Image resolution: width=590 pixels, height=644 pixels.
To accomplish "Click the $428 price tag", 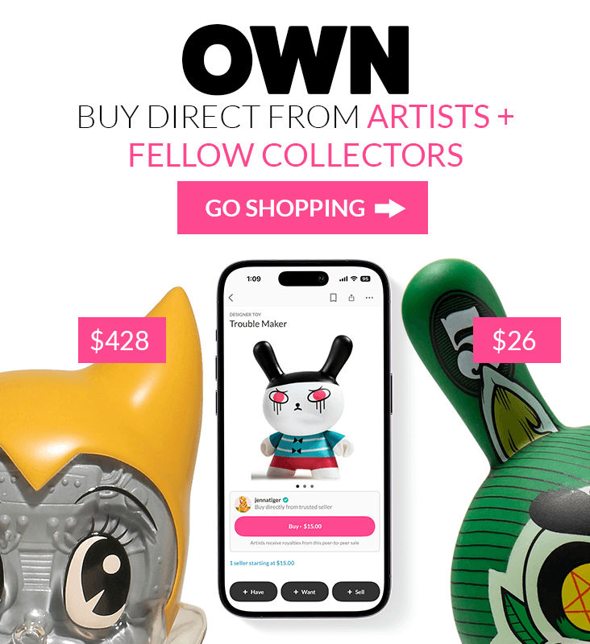I will 123,340.
